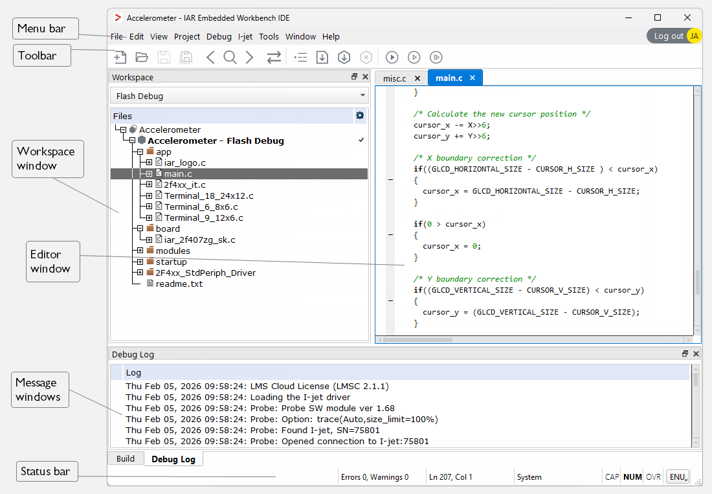Screen dimensions: 712x494
Task: Click the Stop Build hexagon X icon
Action: click(x=366, y=57)
